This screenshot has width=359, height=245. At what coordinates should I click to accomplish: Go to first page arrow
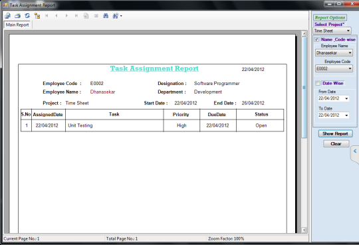[x=47, y=16]
